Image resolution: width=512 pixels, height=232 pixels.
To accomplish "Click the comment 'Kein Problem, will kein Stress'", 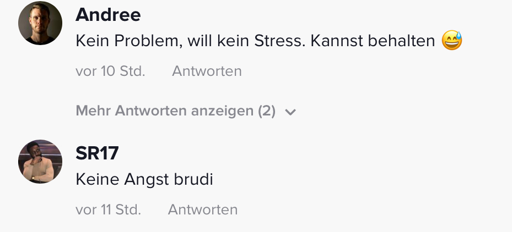I will (190, 41).
